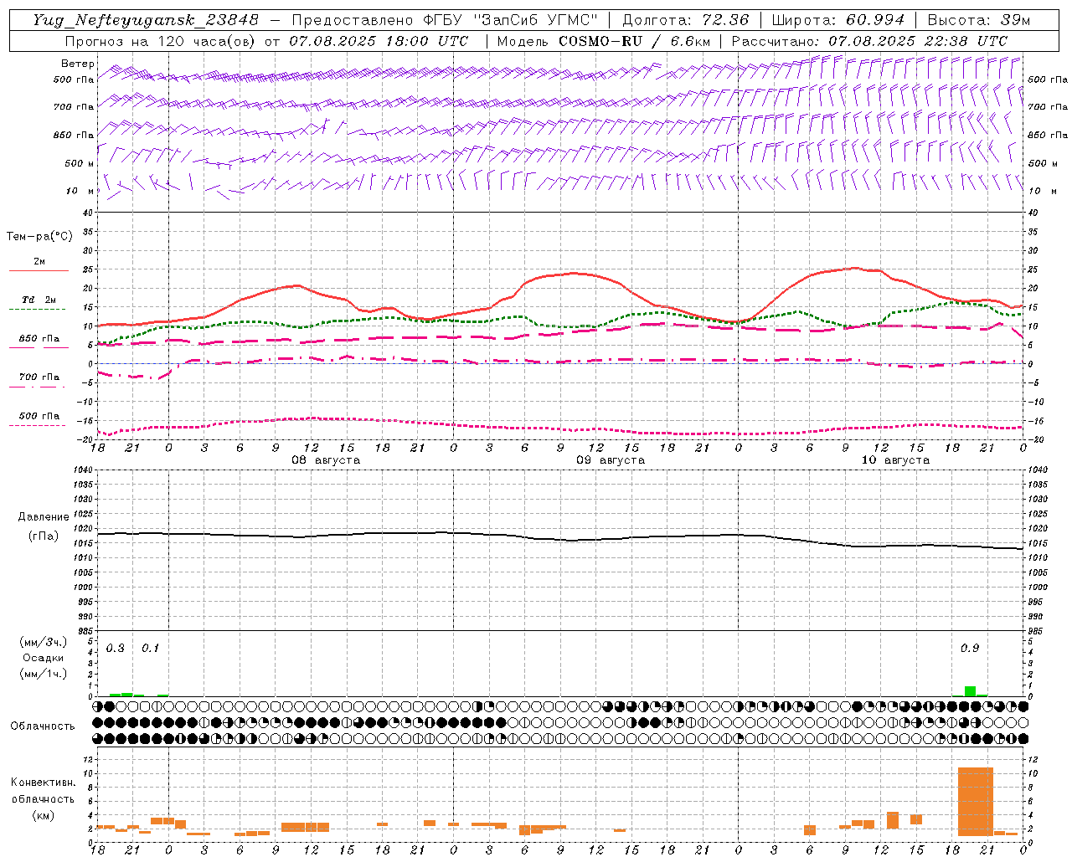Click the (гПа) pressure unit label
The width and height of the screenshot is (1072, 857).
[44, 536]
